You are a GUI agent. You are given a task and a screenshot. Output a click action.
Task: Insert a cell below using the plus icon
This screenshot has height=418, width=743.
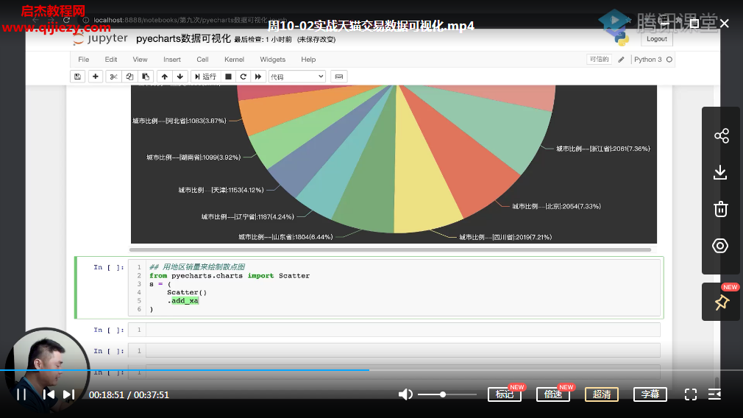[95, 77]
